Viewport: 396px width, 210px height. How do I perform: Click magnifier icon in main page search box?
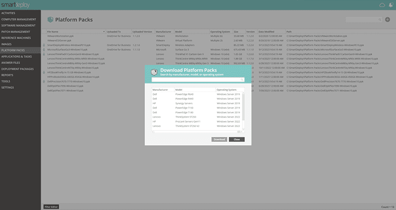(379, 20)
